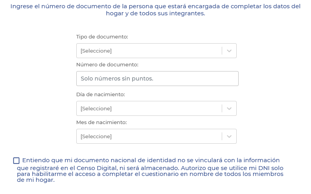Click the Día de nacimiento chevron arrow
This screenshot has width=311, height=194.
[229, 109]
